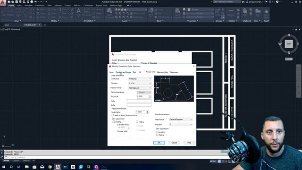Select the Mirror tool in Modify panel
The height and width of the screenshot is (170, 302).
pyautogui.click(x=52, y=13)
